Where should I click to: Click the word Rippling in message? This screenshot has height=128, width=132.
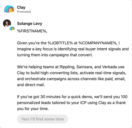click(x=67, y=67)
